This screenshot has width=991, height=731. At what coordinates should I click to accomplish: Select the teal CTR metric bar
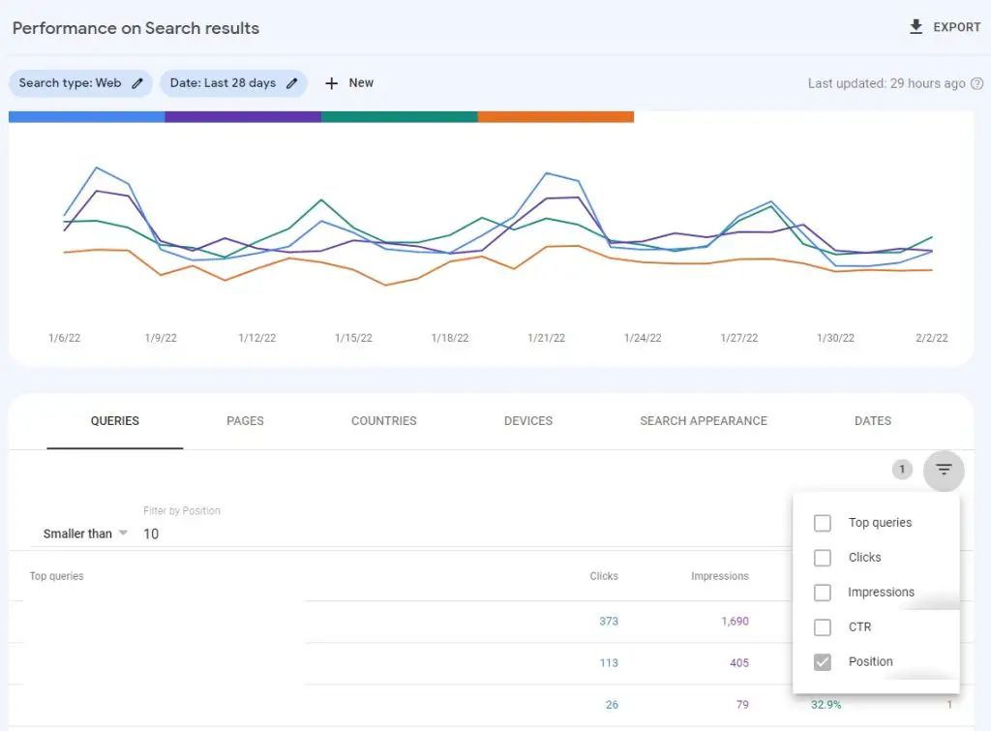pos(400,117)
